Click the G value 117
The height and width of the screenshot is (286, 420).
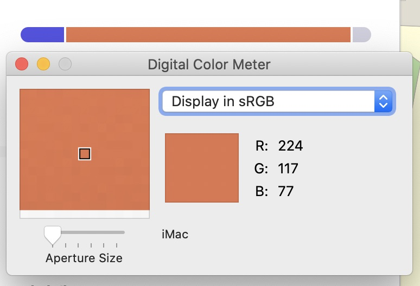(x=288, y=168)
